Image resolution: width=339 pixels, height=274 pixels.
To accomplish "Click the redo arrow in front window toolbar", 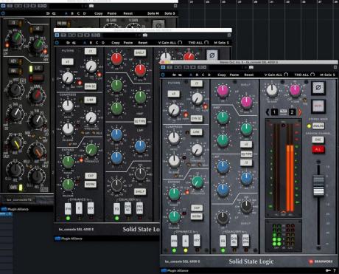I will pyautogui.click(x=180, y=75).
